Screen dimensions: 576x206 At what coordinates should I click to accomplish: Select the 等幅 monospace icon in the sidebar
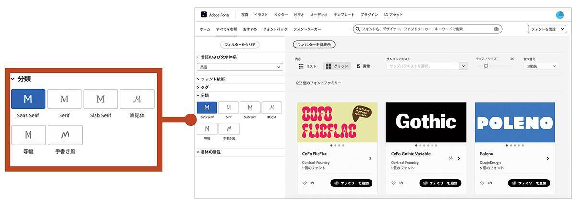207,128
